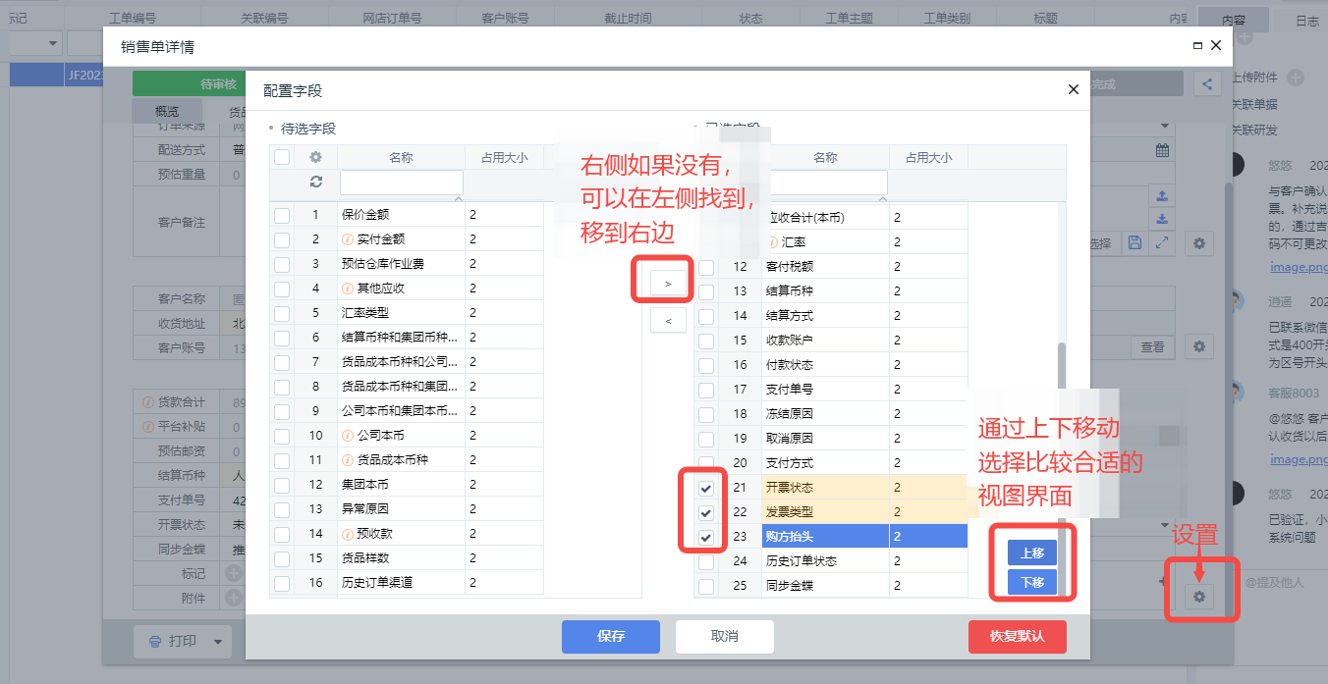Image resolution: width=1328 pixels, height=684 pixels.
Task: Click the info icon beside 其他应收
Action: (x=347, y=289)
